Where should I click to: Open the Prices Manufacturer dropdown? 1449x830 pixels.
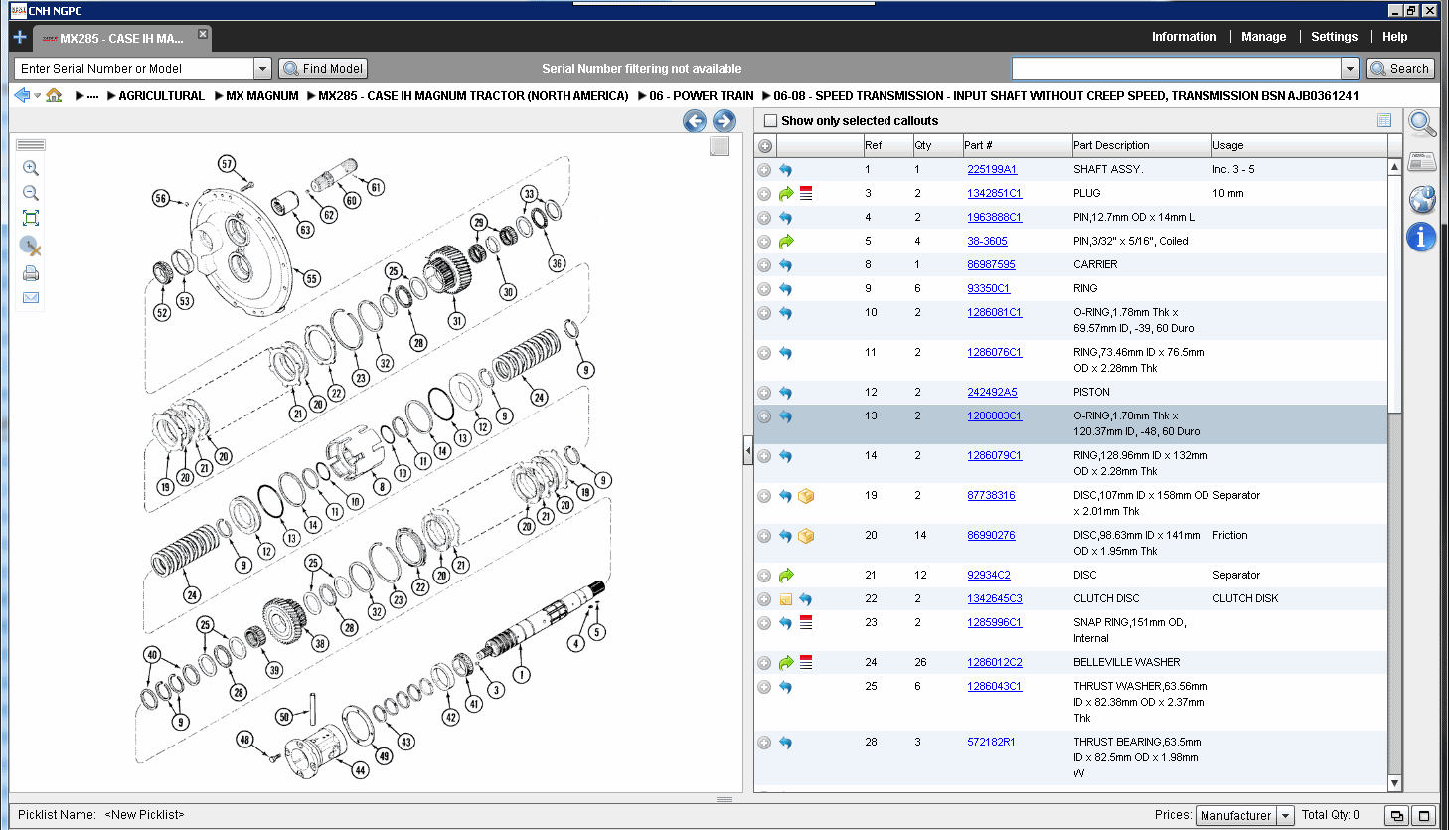(x=1284, y=814)
